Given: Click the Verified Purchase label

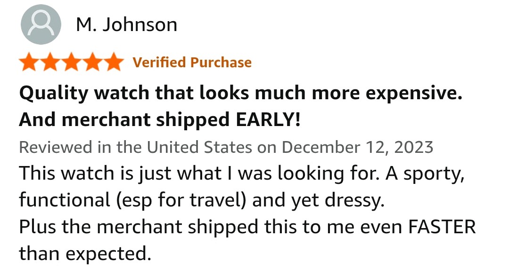Looking at the screenshot, I should point(192,62).
